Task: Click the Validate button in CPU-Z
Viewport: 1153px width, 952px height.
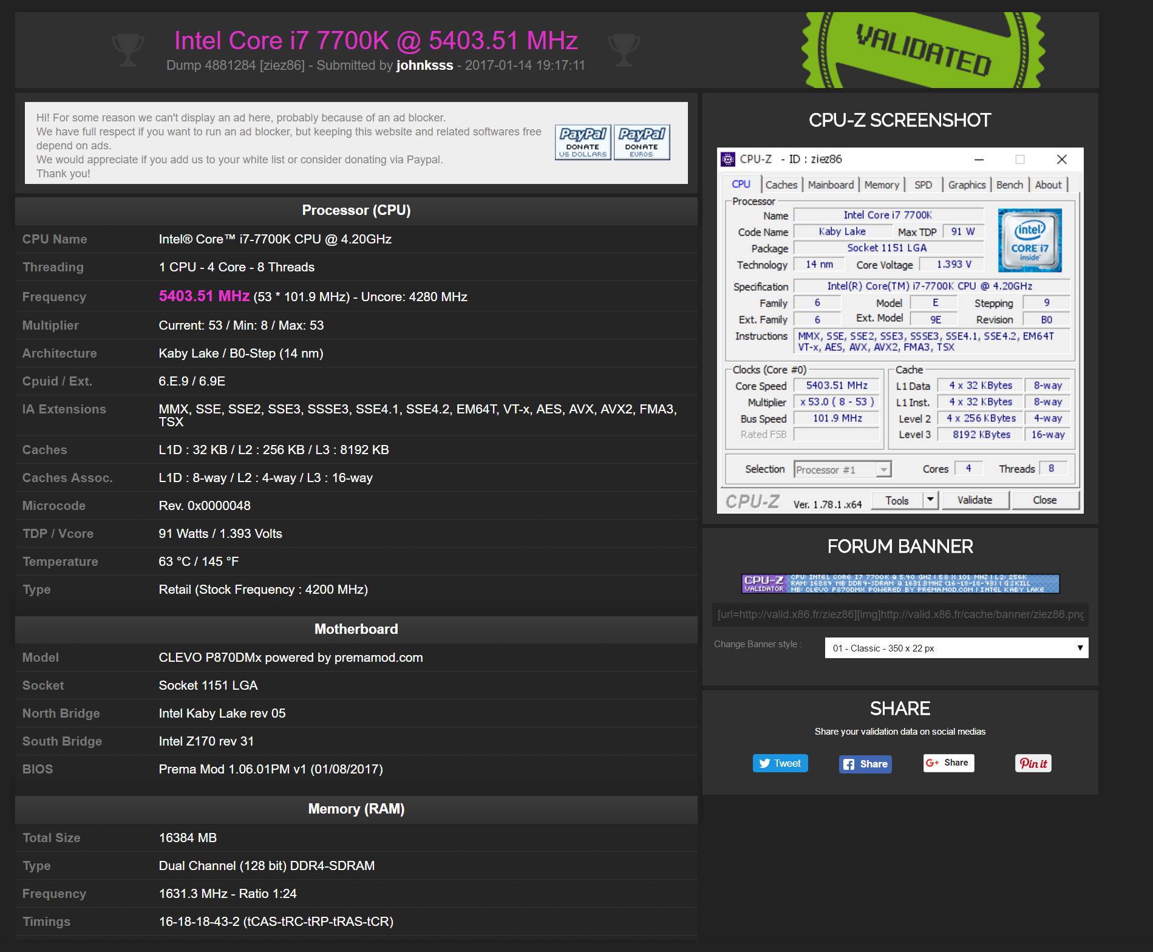Action: click(974, 500)
